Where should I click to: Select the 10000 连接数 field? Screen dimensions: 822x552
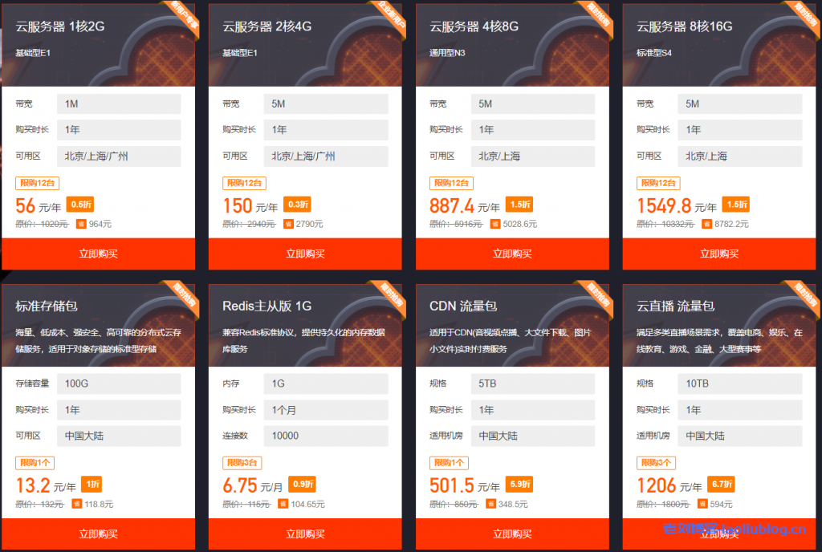pos(326,436)
